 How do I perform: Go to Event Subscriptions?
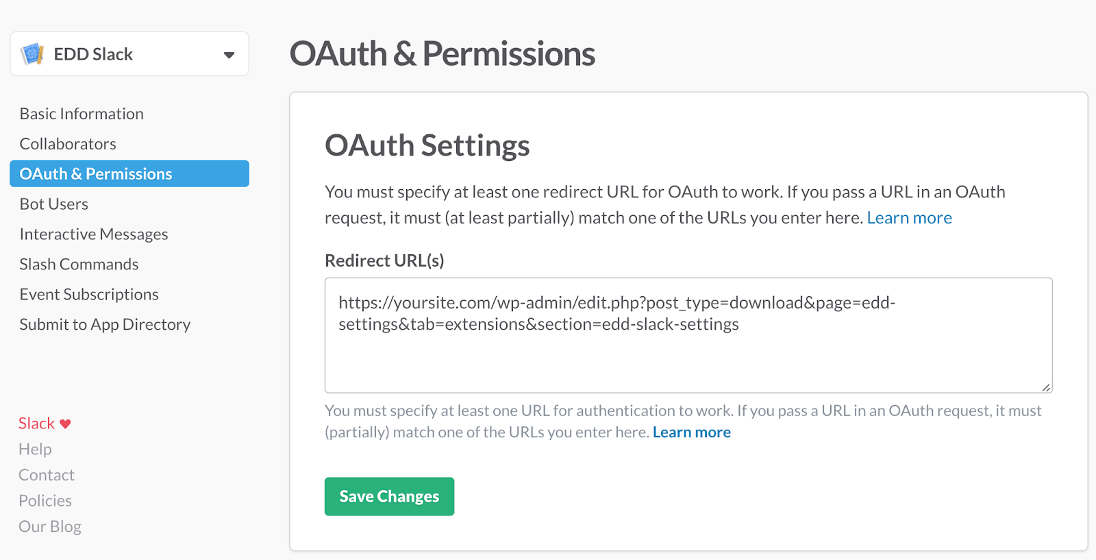pos(89,295)
